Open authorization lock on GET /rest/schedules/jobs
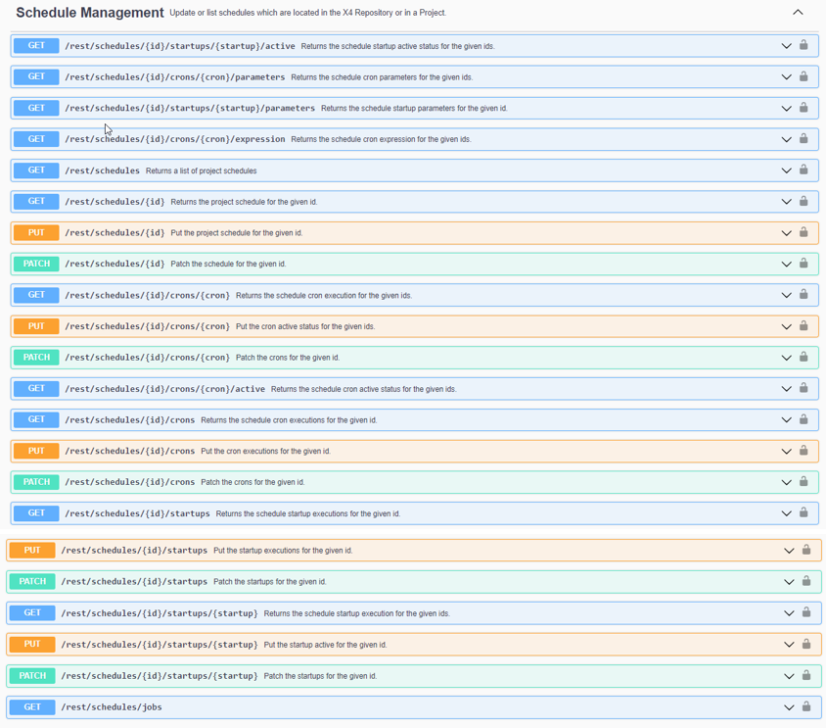This screenshot has height=728, width=826. click(806, 706)
